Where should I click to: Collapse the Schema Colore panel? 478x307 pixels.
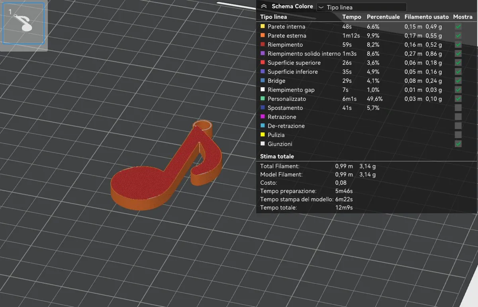[x=263, y=6]
